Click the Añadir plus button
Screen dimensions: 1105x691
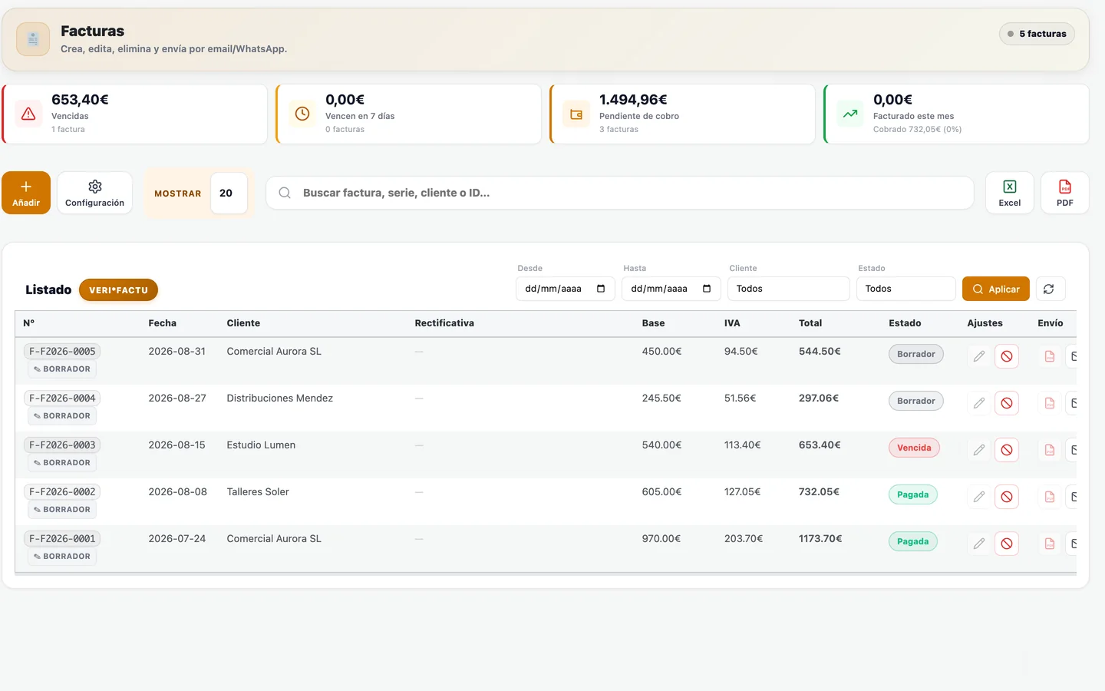click(x=26, y=193)
